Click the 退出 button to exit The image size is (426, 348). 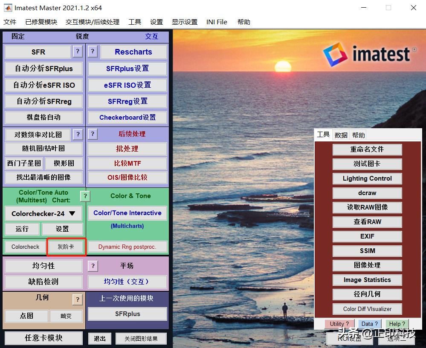pyautogui.click(x=99, y=339)
